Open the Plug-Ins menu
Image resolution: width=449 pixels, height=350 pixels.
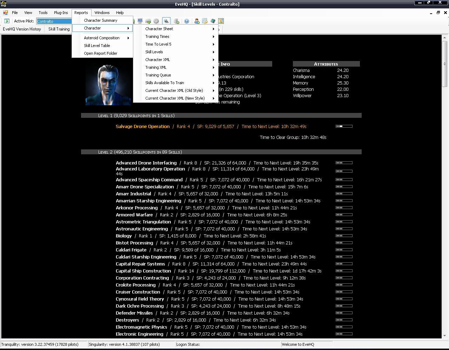pos(61,13)
